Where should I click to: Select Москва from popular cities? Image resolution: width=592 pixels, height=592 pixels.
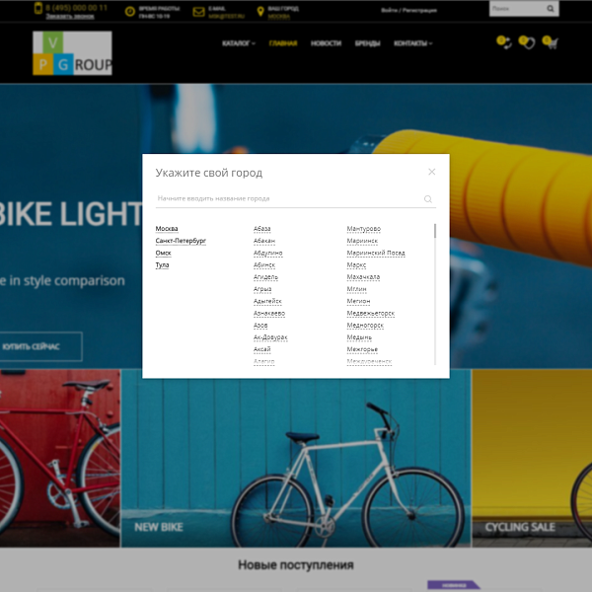[x=167, y=229]
